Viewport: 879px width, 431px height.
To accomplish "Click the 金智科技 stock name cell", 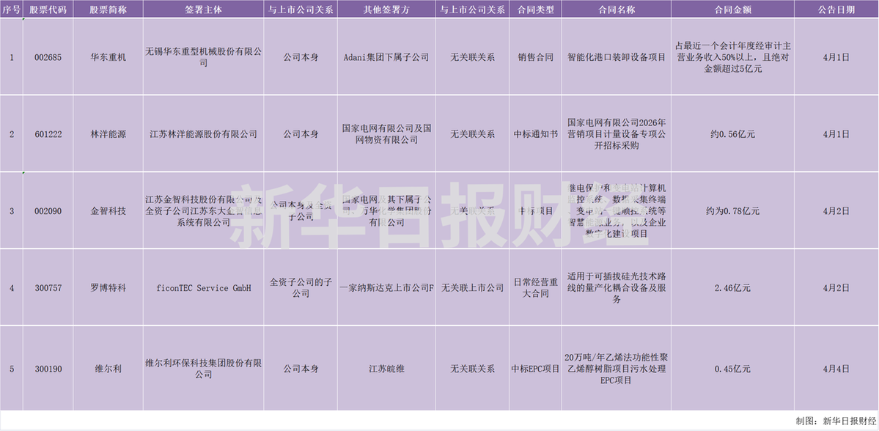I will pos(108,211).
